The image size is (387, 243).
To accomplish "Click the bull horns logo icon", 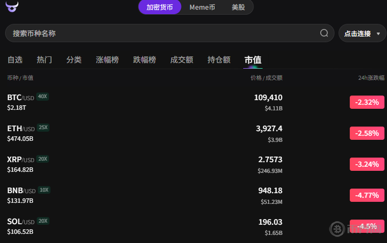I will click(x=11, y=6).
